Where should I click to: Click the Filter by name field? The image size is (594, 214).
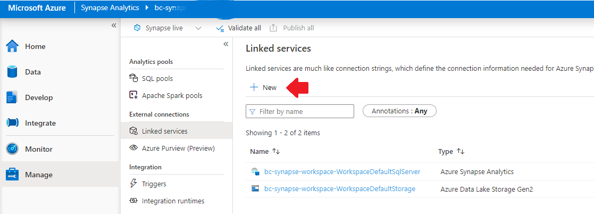coord(300,112)
